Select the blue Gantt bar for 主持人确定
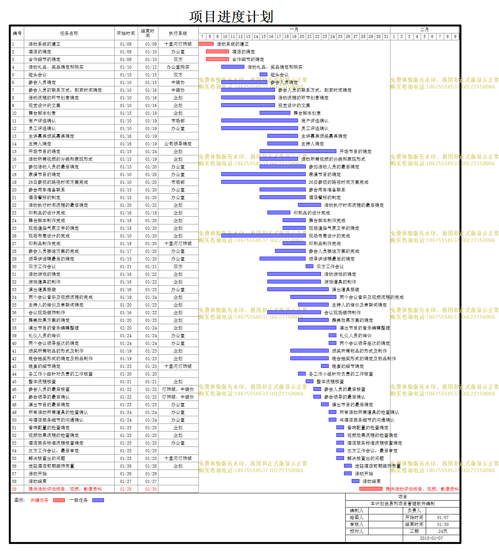499x552 pixels. click(283, 143)
